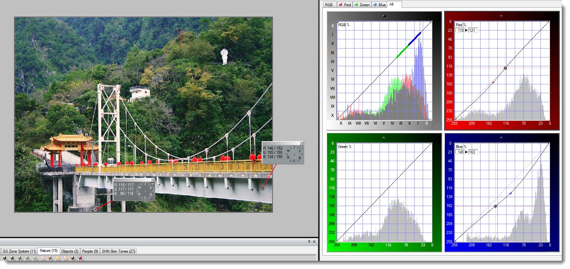Click the top-right endpoint of the RGB curve
Image resolution: width=570 pixels, height=269 pixels.
tap(431, 22)
